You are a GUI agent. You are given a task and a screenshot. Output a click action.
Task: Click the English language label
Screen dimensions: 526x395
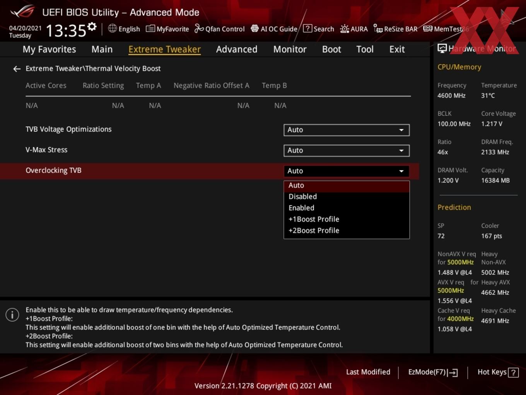pos(129,29)
